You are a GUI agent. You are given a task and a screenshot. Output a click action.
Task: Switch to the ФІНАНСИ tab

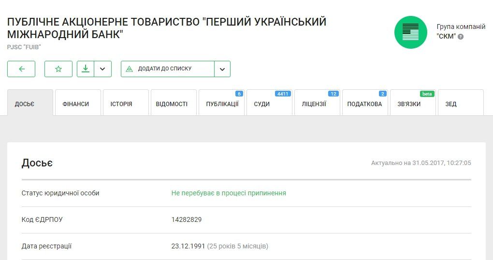[78, 103]
